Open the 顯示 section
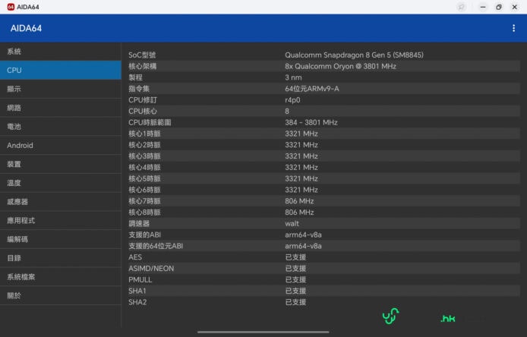This screenshot has height=337, width=527. (x=61, y=89)
